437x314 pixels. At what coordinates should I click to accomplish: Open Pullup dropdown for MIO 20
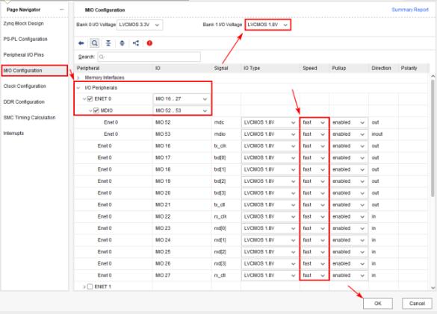(x=349, y=193)
